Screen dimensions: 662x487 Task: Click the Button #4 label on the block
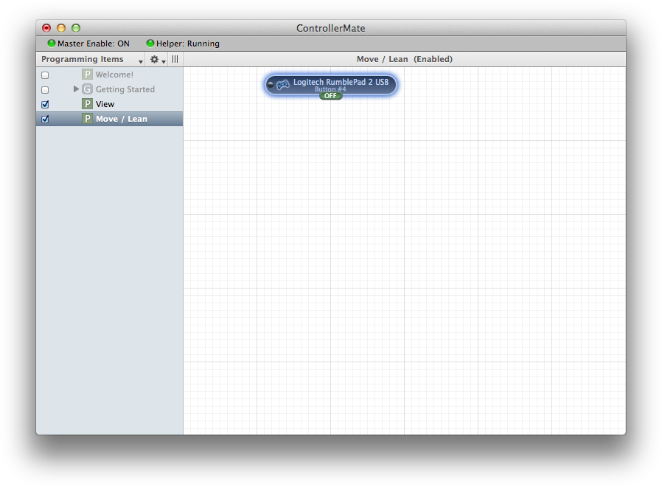coord(330,89)
